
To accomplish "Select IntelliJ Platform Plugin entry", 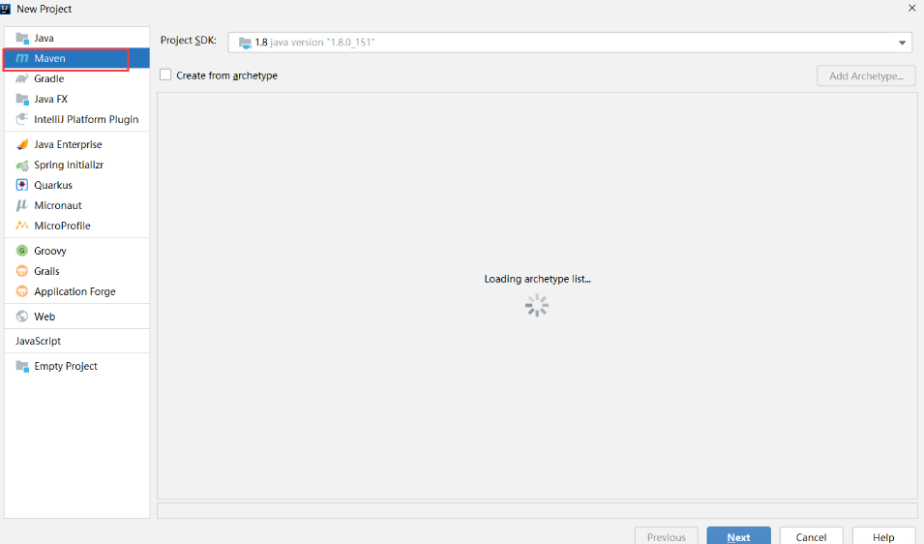I will (x=77, y=119).
